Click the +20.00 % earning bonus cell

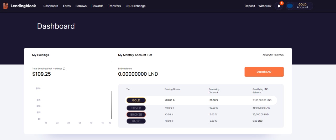(170, 100)
